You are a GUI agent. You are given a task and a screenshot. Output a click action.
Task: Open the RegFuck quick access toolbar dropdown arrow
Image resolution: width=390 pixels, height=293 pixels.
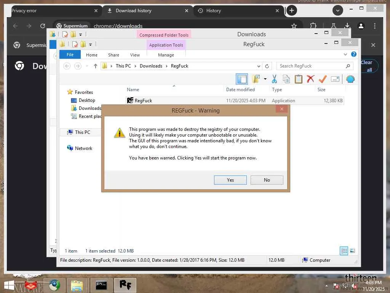pos(91,45)
